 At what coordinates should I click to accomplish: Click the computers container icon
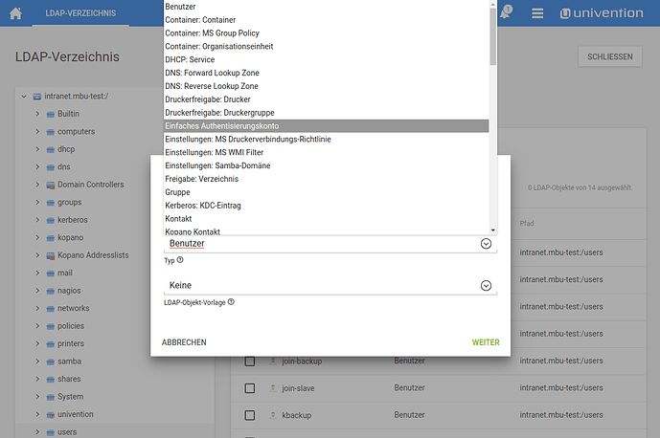pyautogui.click(x=51, y=132)
